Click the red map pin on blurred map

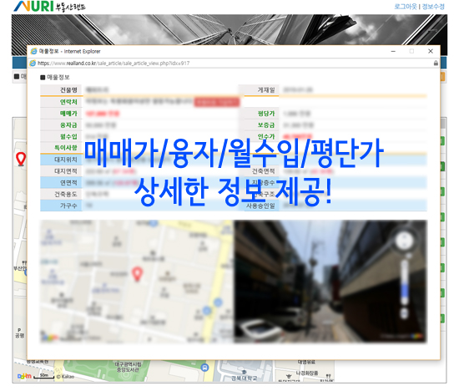tap(137, 274)
